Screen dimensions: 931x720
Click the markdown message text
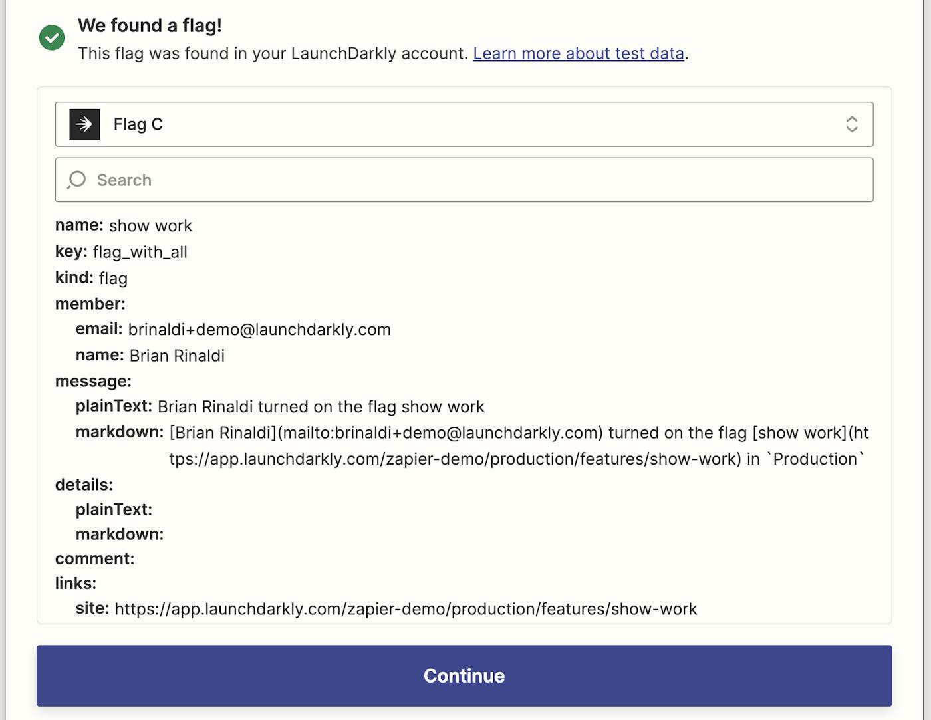[519, 446]
